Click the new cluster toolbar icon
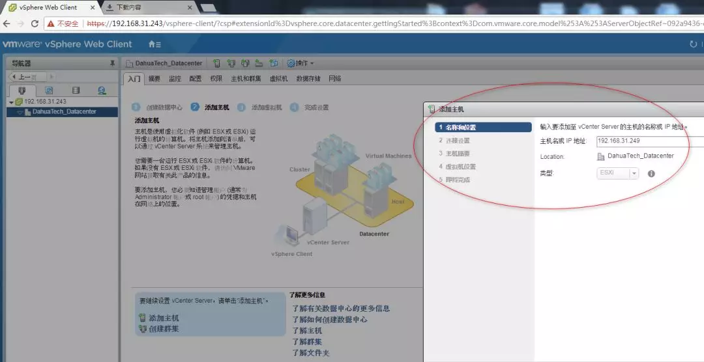The width and height of the screenshot is (704, 362). pos(231,63)
